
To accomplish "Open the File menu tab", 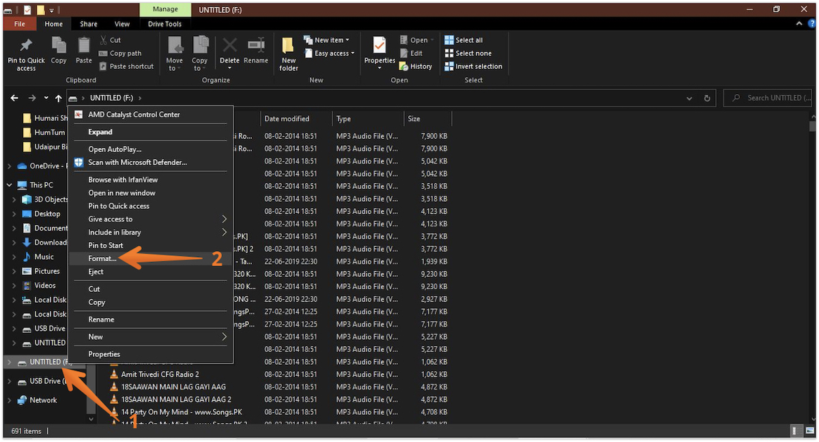I will [x=20, y=24].
